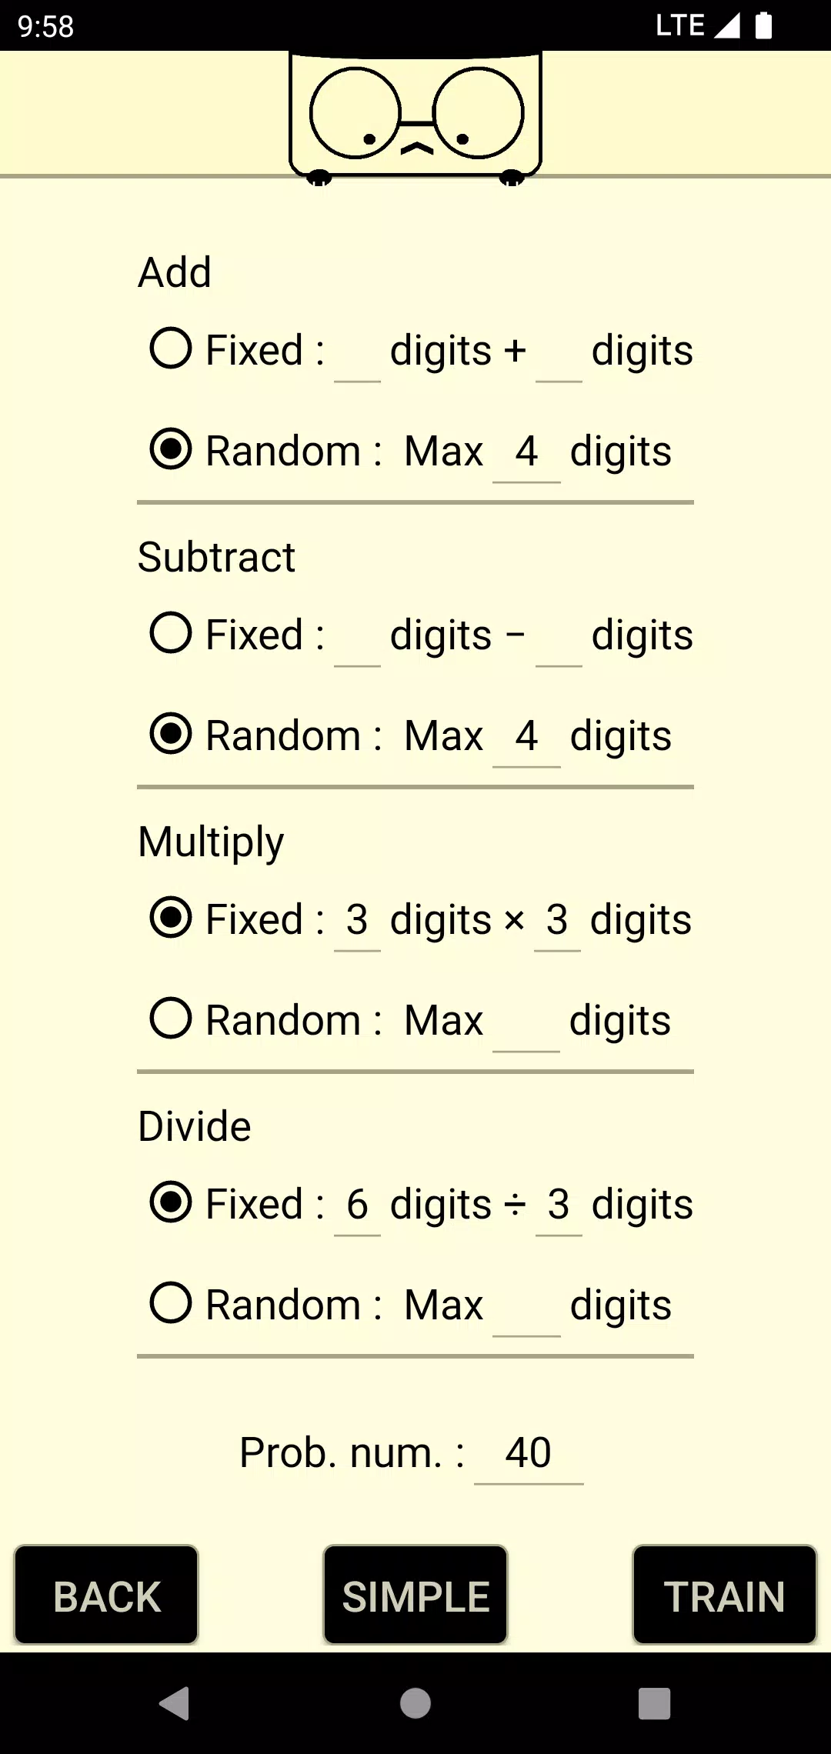Image resolution: width=831 pixels, height=1754 pixels.
Task: Choose Random option for Divide
Action: (x=171, y=1303)
